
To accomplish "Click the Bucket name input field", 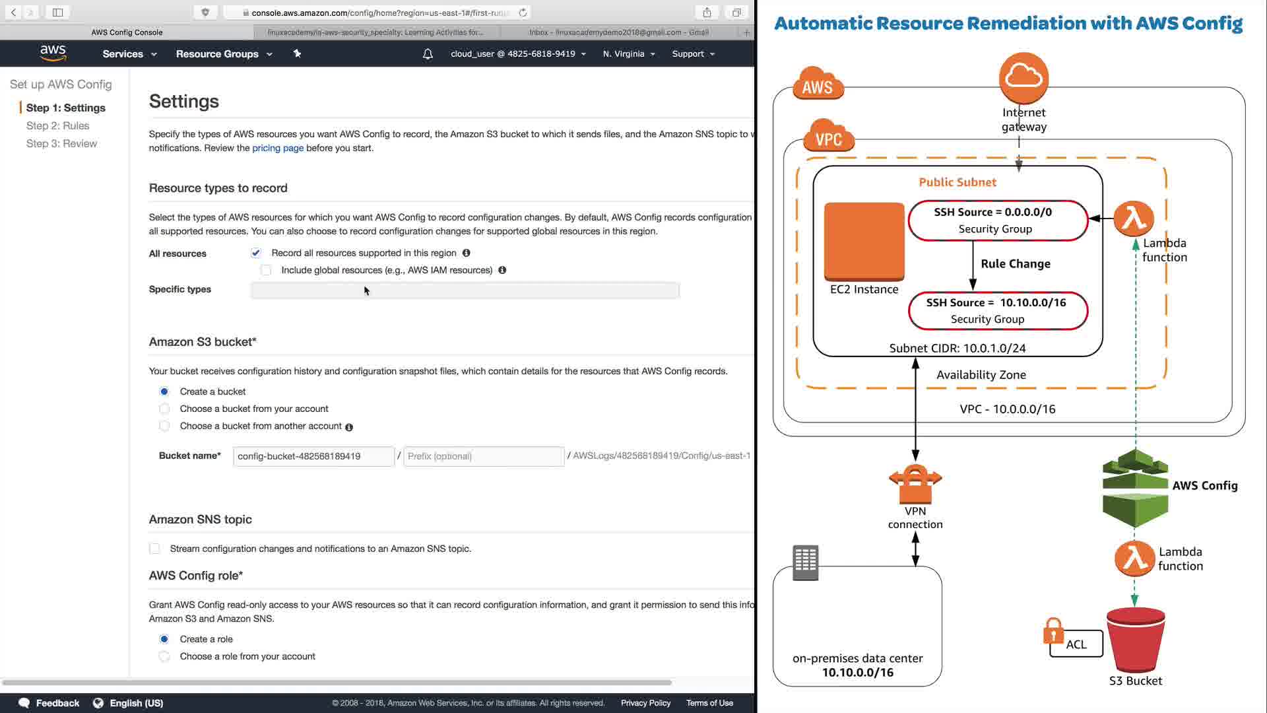I will point(313,456).
